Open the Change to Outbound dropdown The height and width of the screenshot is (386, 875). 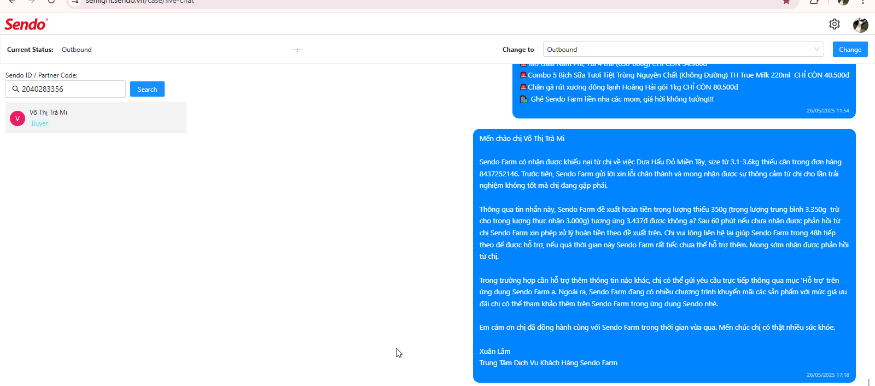[683, 49]
